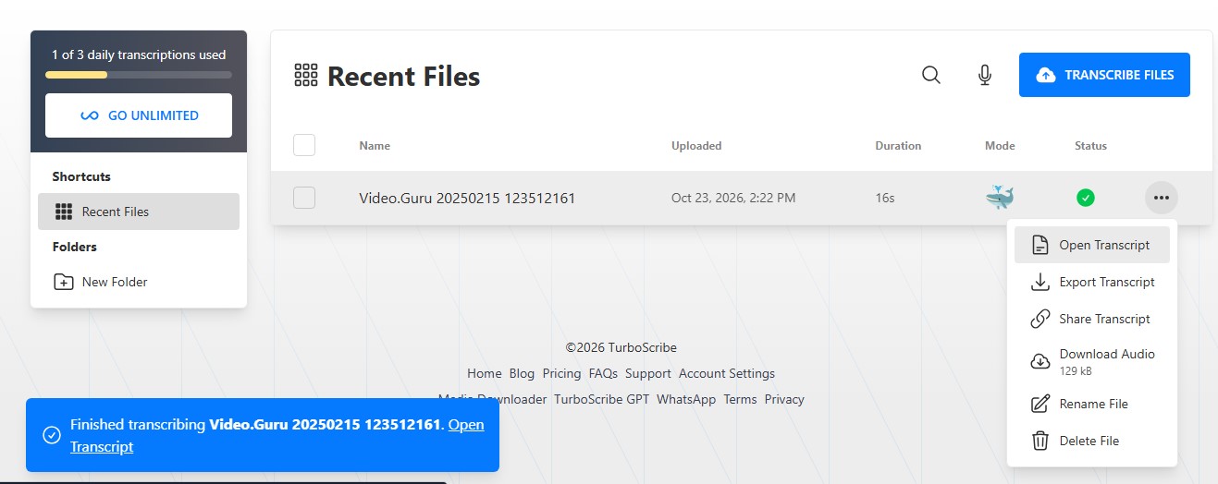Click the trash can icon for Delete File
Viewport: 1218px width, 484px height.
[x=1040, y=441]
